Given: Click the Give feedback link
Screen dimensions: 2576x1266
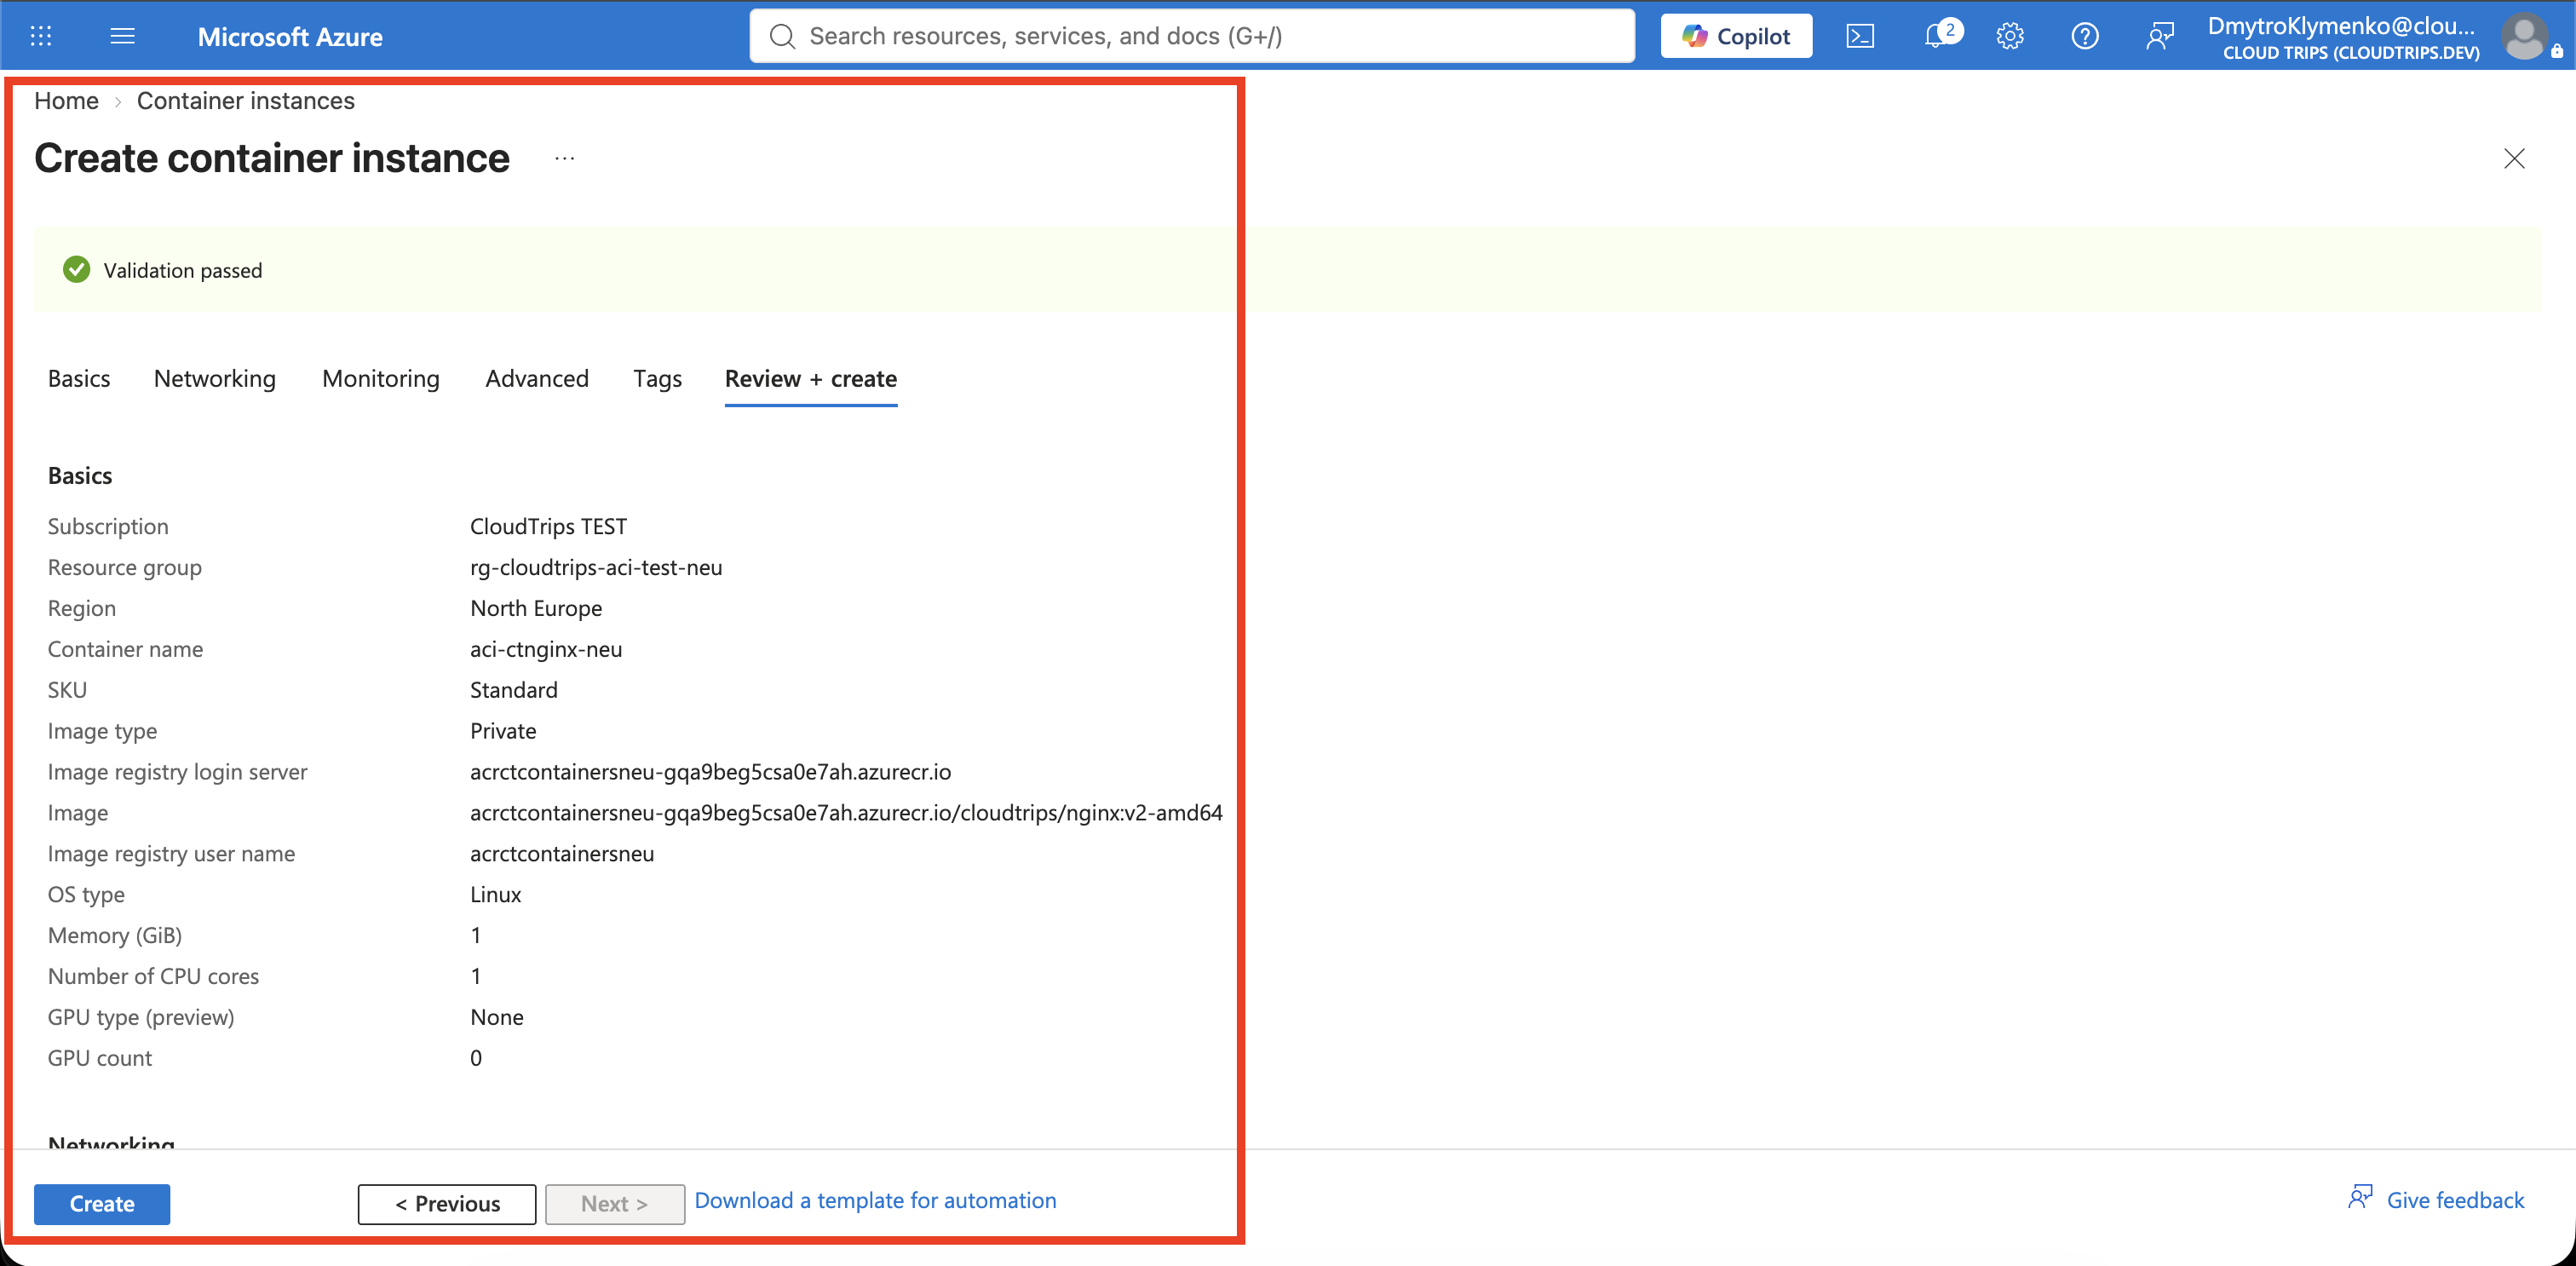Looking at the screenshot, I should coord(2455,1200).
